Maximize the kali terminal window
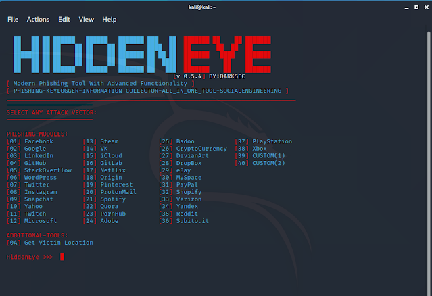 click(416, 7)
